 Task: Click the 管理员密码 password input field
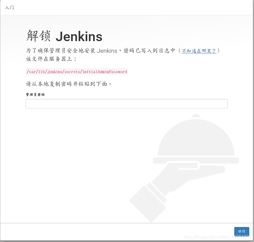click(126, 104)
